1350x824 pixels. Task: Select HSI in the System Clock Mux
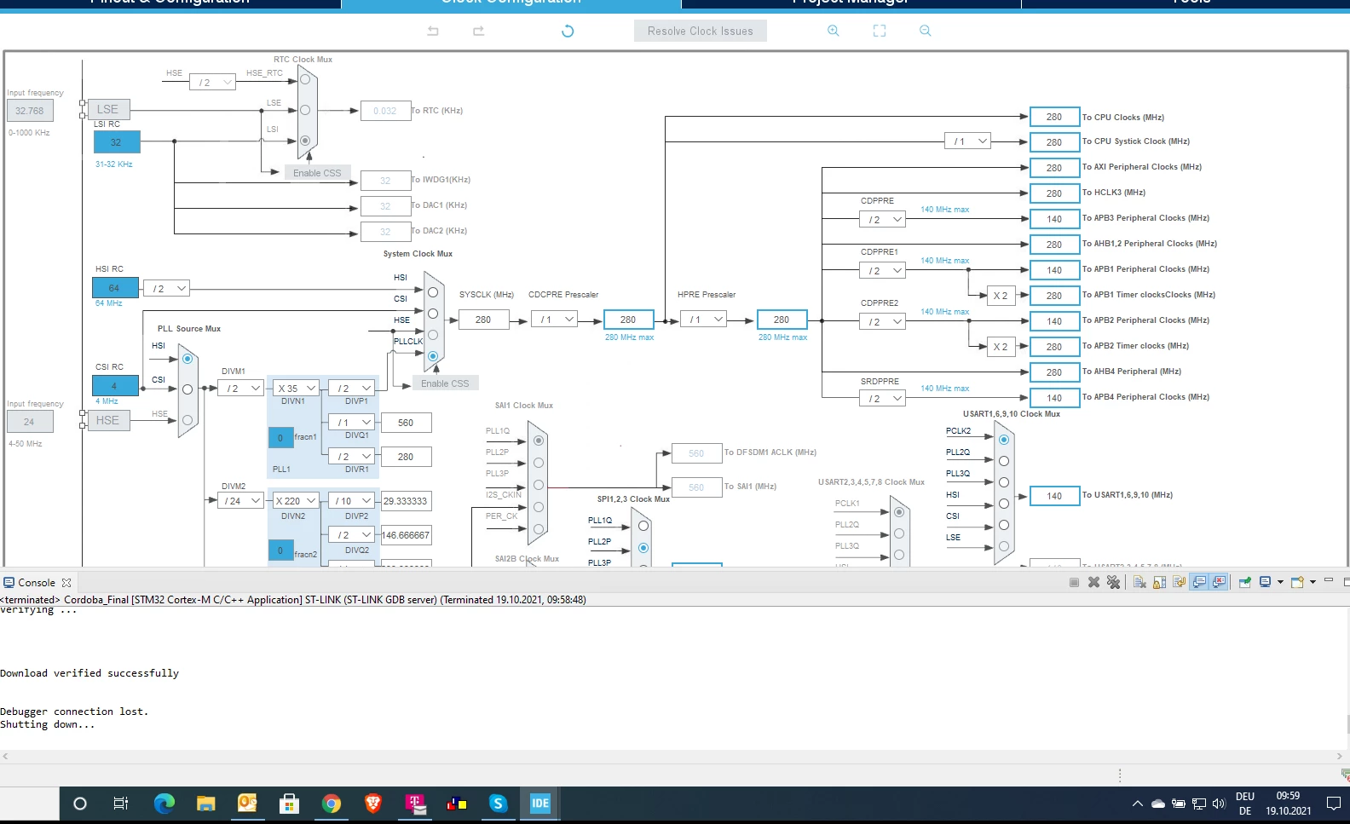pyautogui.click(x=433, y=292)
